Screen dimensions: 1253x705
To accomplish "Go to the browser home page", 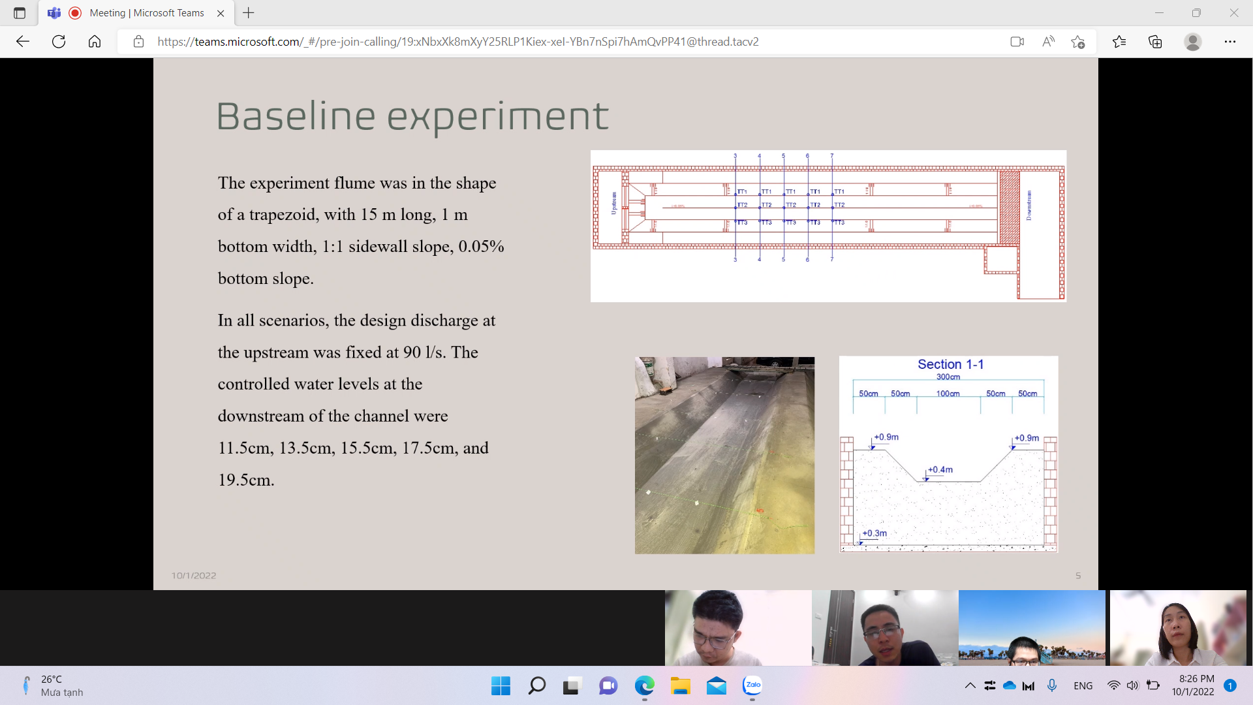I will coord(95,42).
